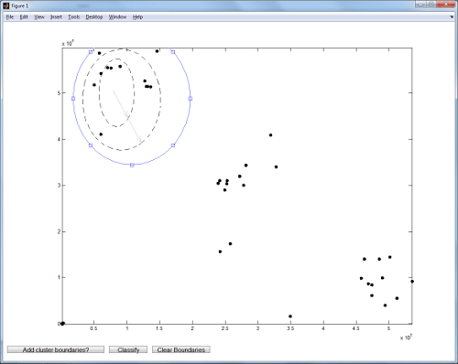Open the Tools menu
The width and height of the screenshot is (458, 364).
pyautogui.click(x=74, y=17)
